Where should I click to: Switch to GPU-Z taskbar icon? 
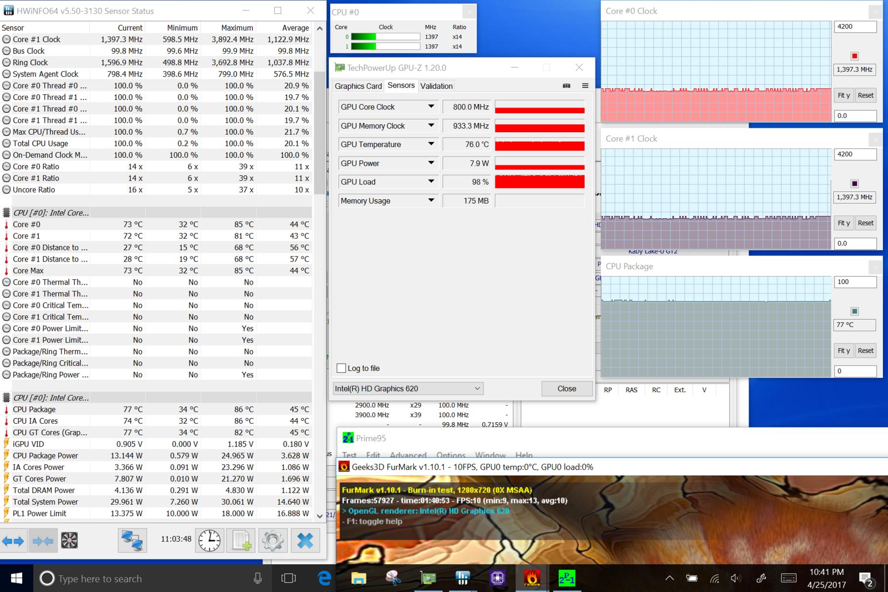pos(428,578)
